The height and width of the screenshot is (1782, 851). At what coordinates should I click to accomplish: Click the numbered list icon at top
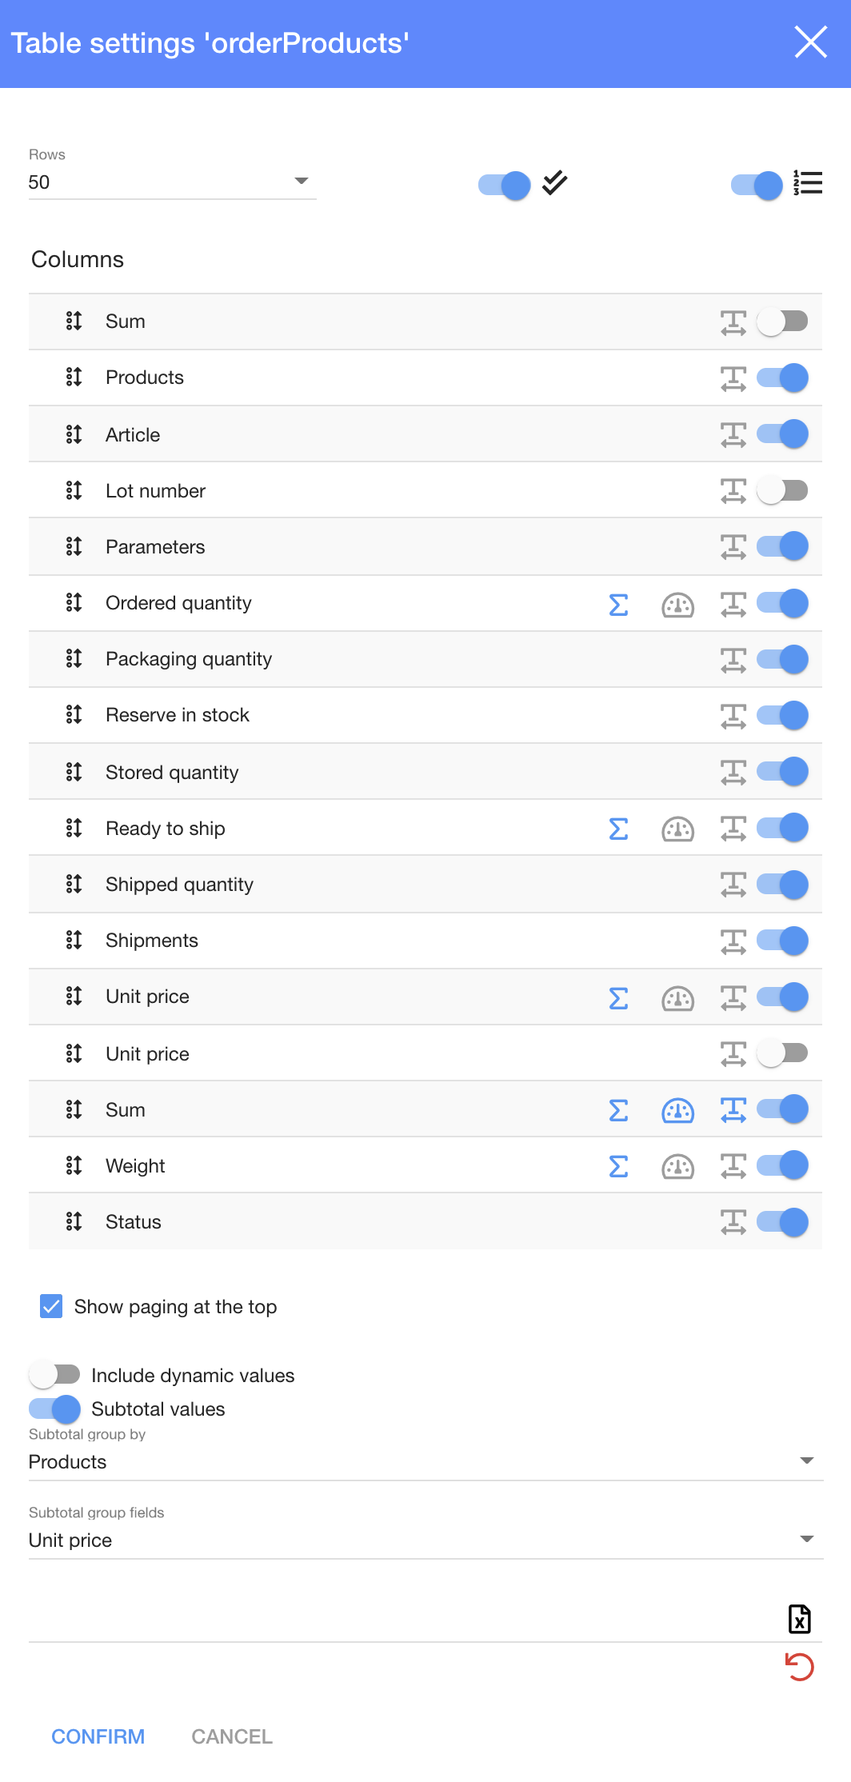[808, 183]
